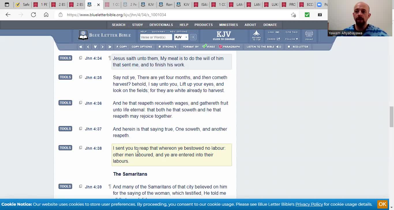
Task: Click copy icon beside Jhn 4:35
Action: (80, 77)
